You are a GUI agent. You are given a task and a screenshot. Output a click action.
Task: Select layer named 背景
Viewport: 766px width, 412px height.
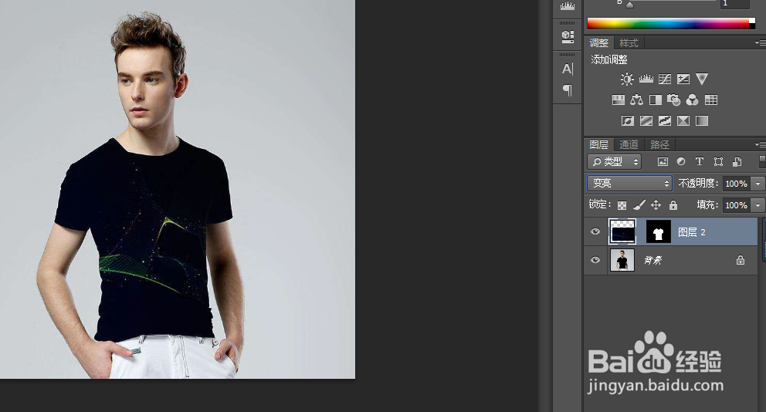click(653, 260)
